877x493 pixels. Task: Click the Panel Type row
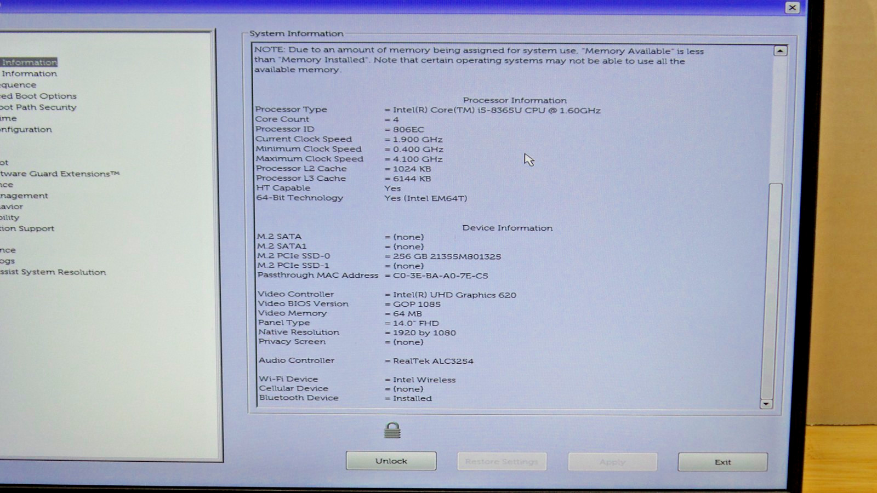(349, 323)
